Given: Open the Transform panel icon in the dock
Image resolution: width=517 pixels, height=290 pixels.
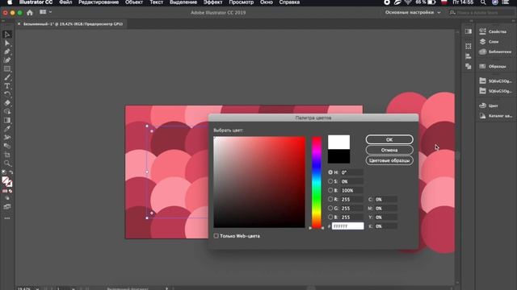Looking at the screenshot, I should (x=469, y=46).
